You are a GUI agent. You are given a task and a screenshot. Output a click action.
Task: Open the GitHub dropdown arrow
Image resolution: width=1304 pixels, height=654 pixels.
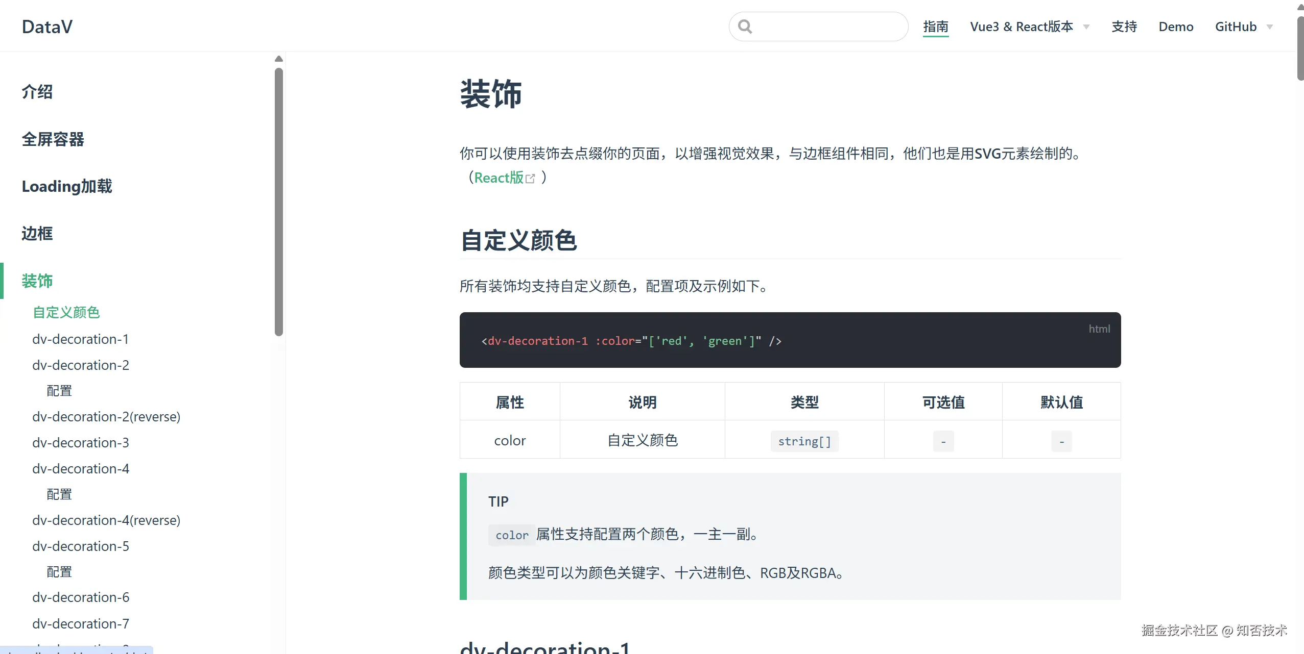tap(1270, 27)
